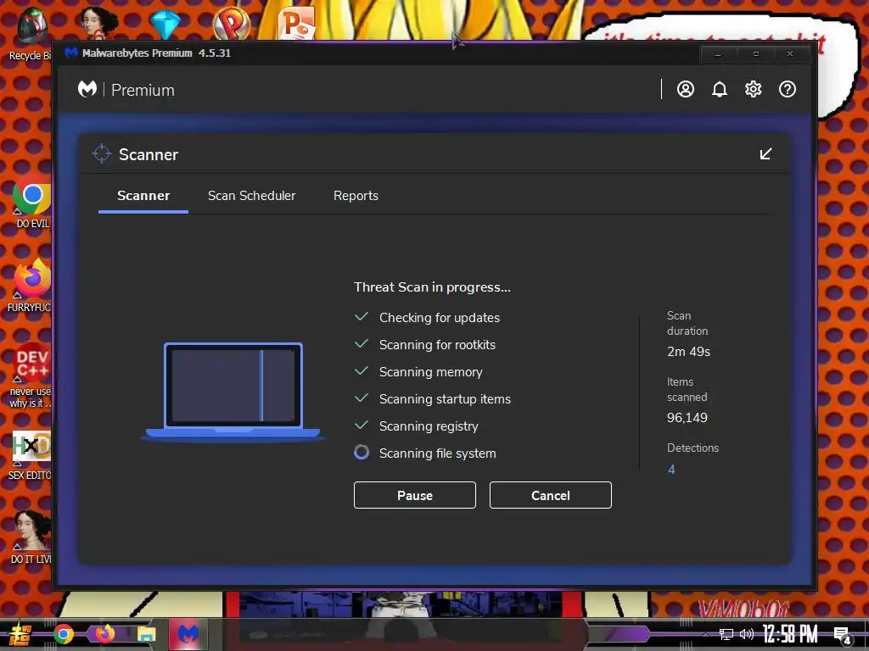Click the Scanning memory text
Screen dimensions: 869x651
click(x=430, y=372)
